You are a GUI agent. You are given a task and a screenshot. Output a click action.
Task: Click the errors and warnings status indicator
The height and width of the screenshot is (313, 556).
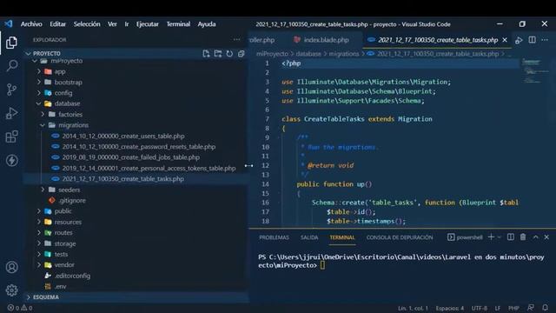[20, 308]
